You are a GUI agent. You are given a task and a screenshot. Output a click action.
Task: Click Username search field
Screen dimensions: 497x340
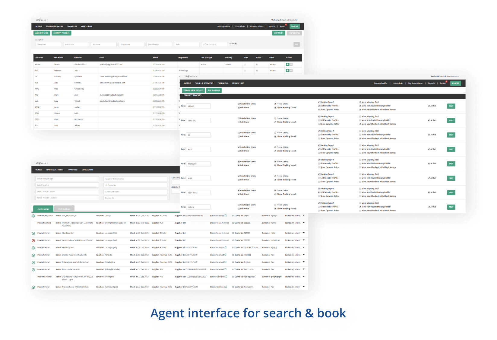point(48,44)
